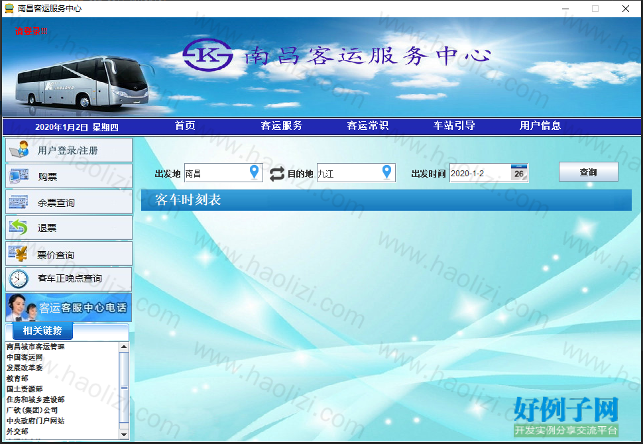Expand the links list with the down arrow
The width and height of the screenshot is (643, 444).
[124, 434]
